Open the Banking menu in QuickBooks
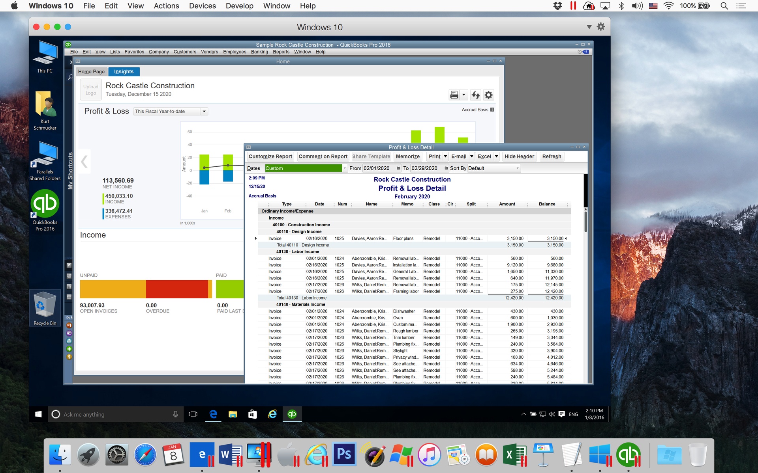The height and width of the screenshot is (473, 758). point(259,52)
